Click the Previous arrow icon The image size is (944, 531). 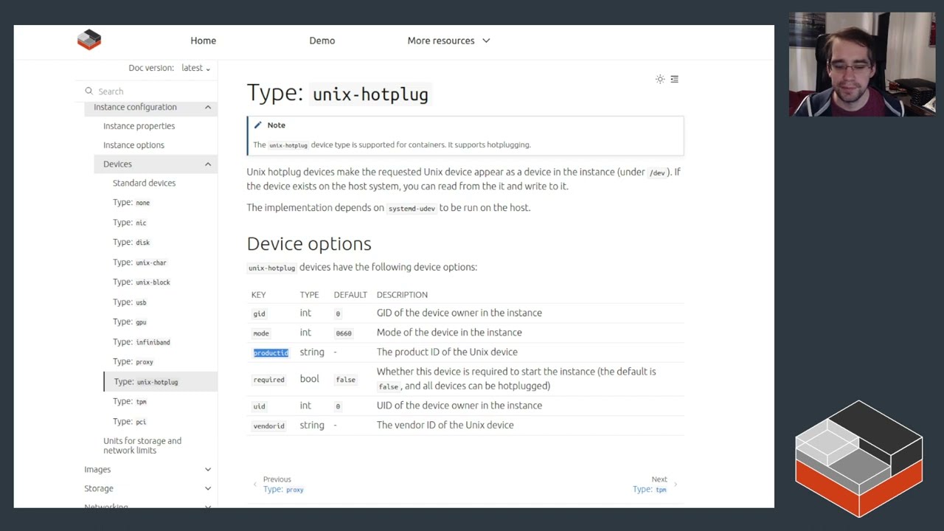click(255, 485)
